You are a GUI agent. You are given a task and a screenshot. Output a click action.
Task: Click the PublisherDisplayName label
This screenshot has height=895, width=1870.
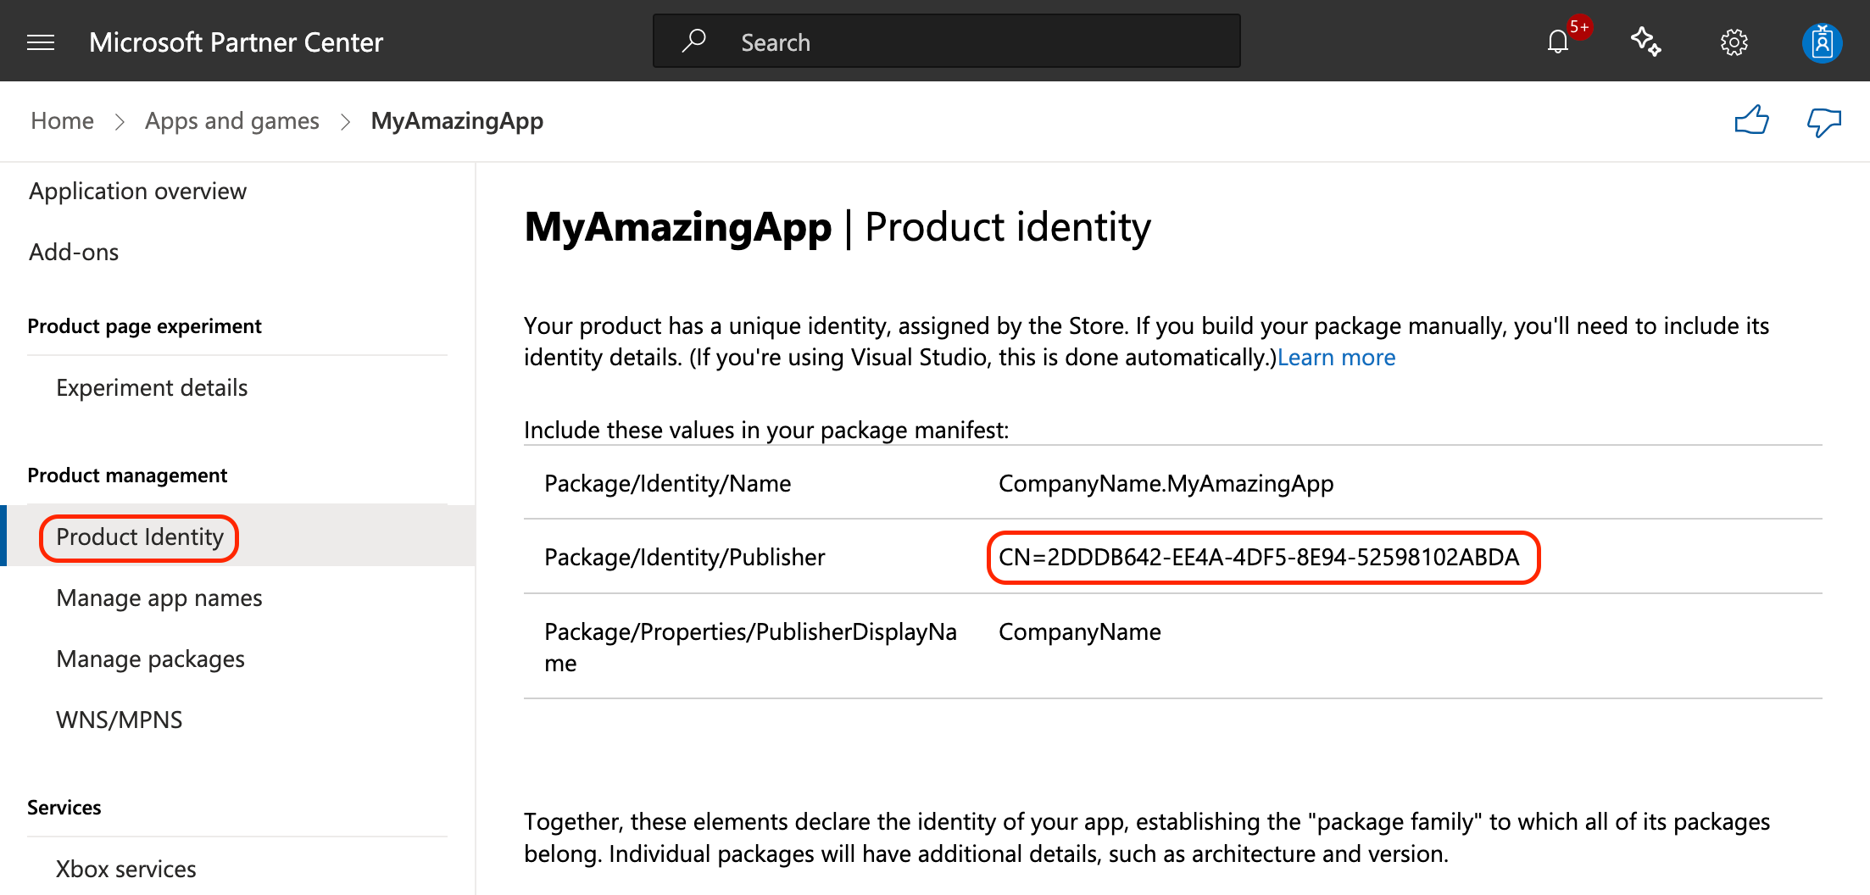(750, 647)
